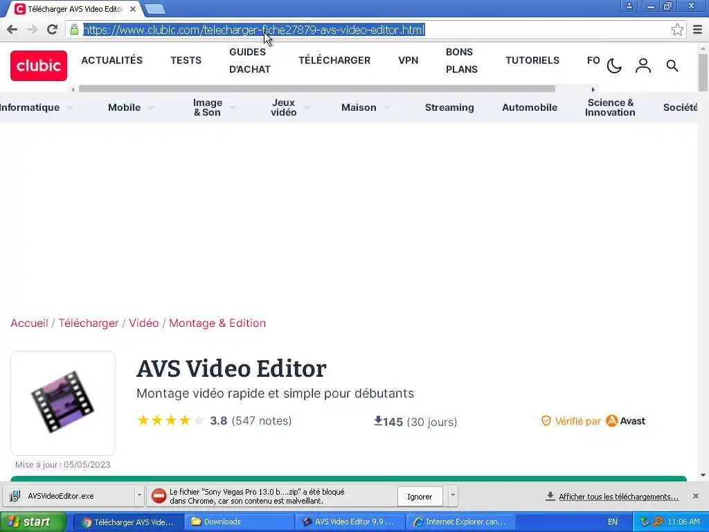Click the download arrow beside Afficher tous
The height and width of the screenshot is (532, 709).
tap(550, 496)
